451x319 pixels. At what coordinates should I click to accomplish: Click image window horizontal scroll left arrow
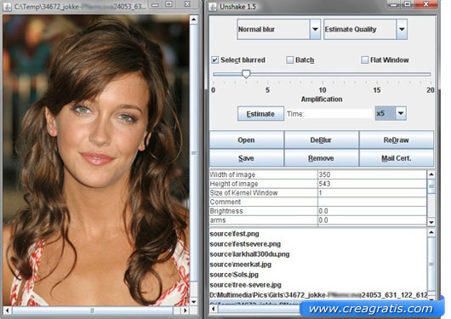tap(8, 310)
